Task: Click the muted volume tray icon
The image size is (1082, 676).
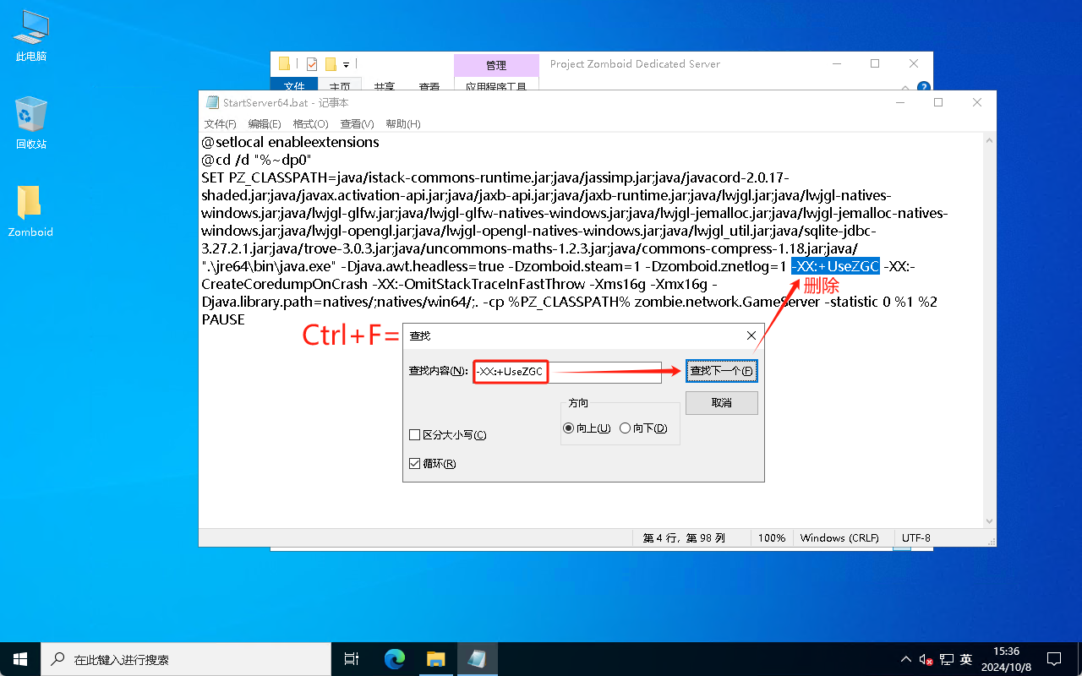Action: 926,659
